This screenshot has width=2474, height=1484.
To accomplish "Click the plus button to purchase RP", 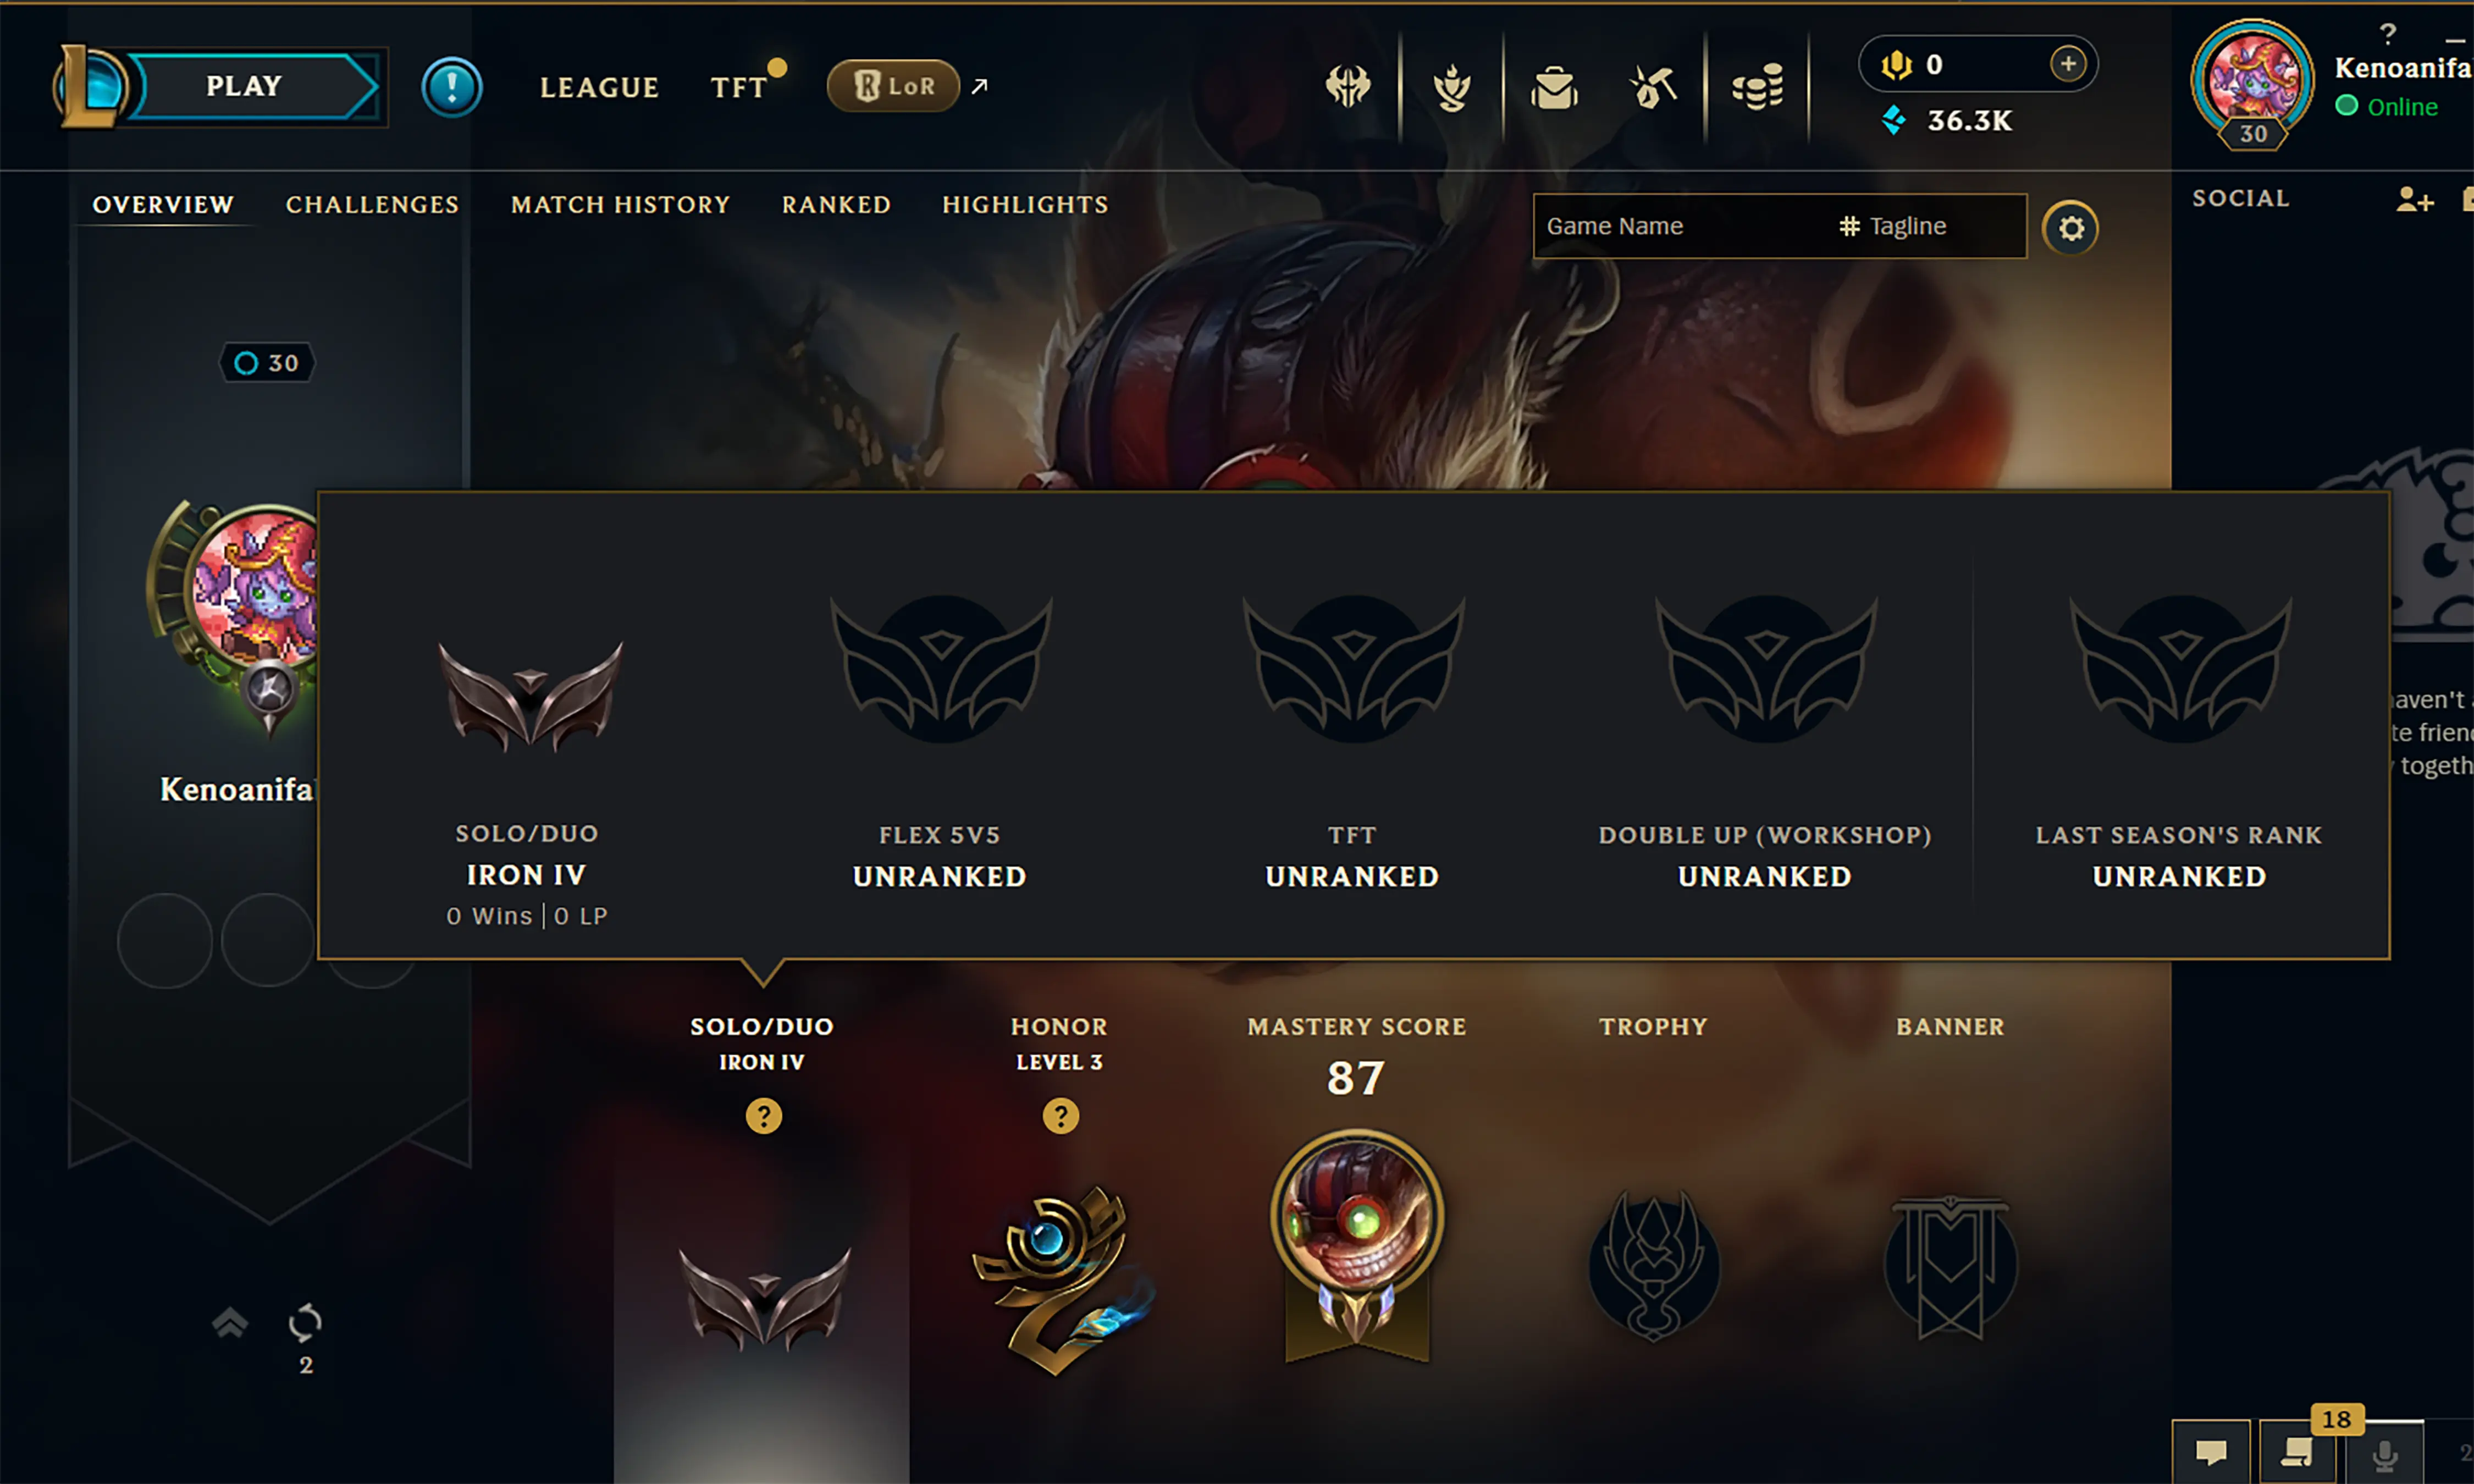I will (2067, 64).
